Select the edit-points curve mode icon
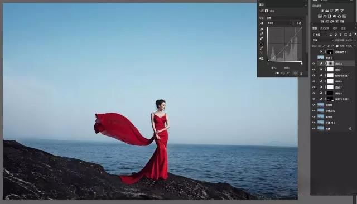Screen dimensions: 357x204 [x=262, y=43]
